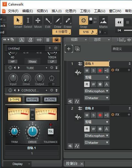Image resolution: width=132 pixels, height=168 pixels.
Task: Select the Smart tool
Action: coord(18,20)
